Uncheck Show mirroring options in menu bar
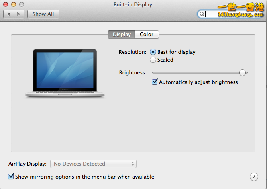 point(11,177)
